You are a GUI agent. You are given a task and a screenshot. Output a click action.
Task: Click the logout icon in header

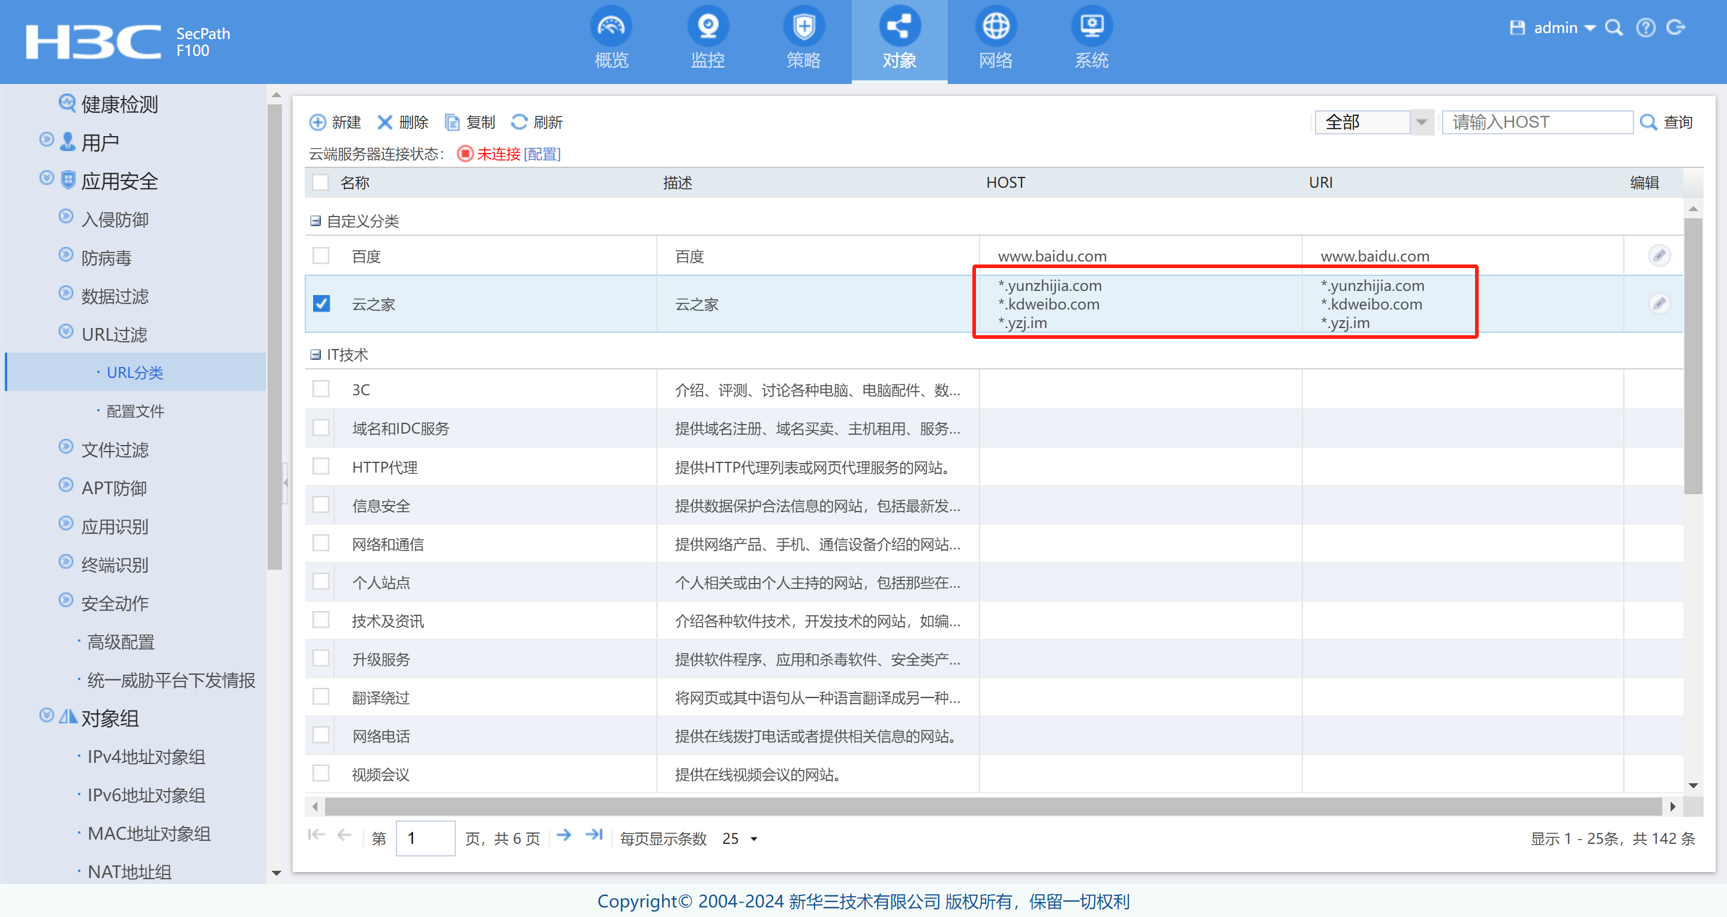(1676, 28)
